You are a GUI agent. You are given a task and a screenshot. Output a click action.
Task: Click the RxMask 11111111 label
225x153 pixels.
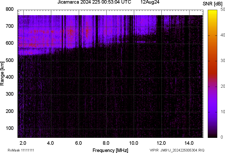(x=21, y=150)
